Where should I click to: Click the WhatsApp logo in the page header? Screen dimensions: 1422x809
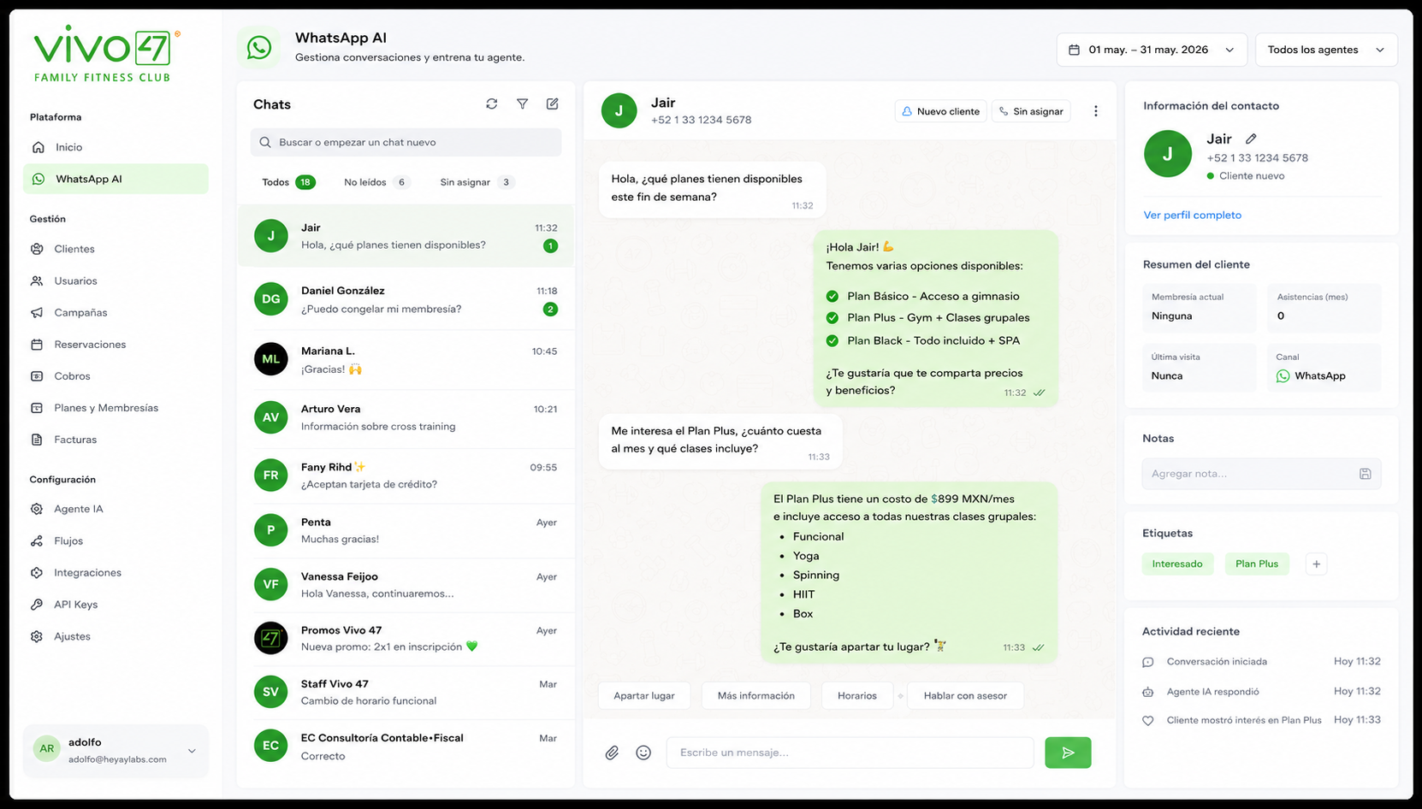(259, 47)
